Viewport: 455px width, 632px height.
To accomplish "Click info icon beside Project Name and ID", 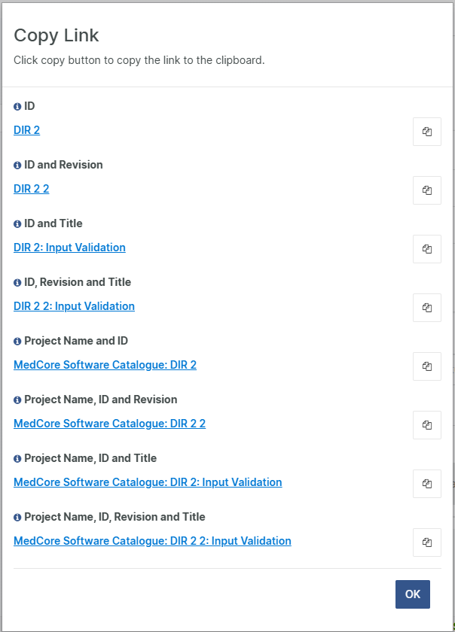I will point(17,342).
